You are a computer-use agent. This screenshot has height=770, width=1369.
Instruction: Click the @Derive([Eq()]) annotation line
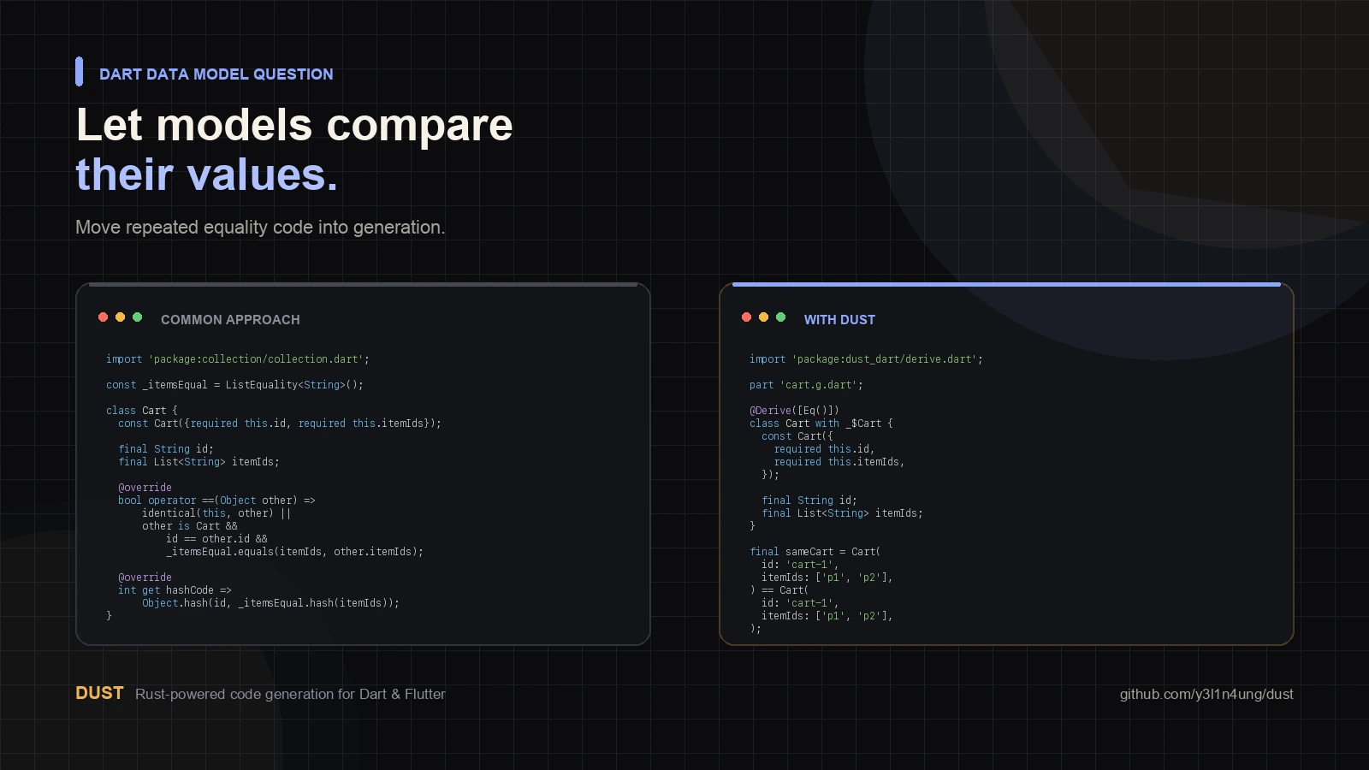click(x=794, y=411)
